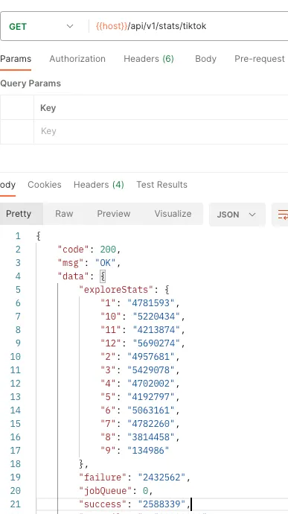The image size is (288, 514).
Task: Click the value "5063161"
Action: click(151, 410)
